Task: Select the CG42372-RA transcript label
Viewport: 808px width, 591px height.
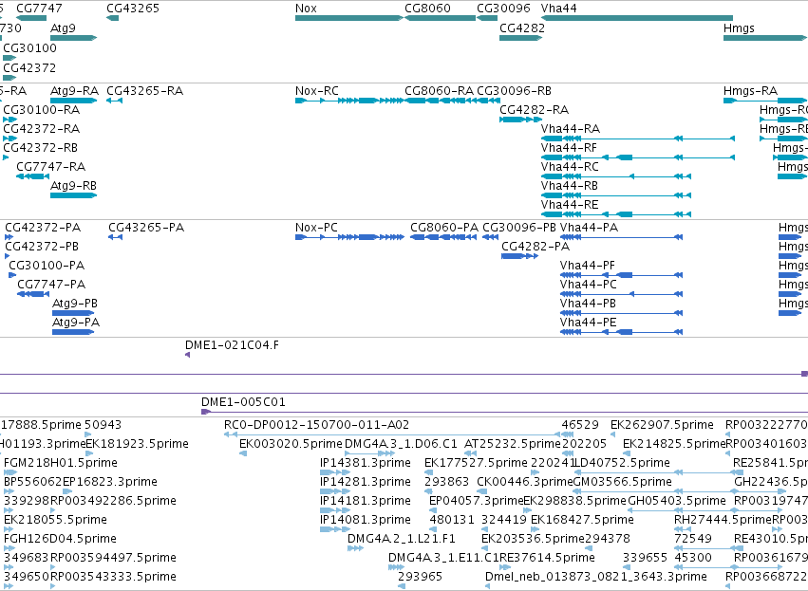Action: [41, 129]
